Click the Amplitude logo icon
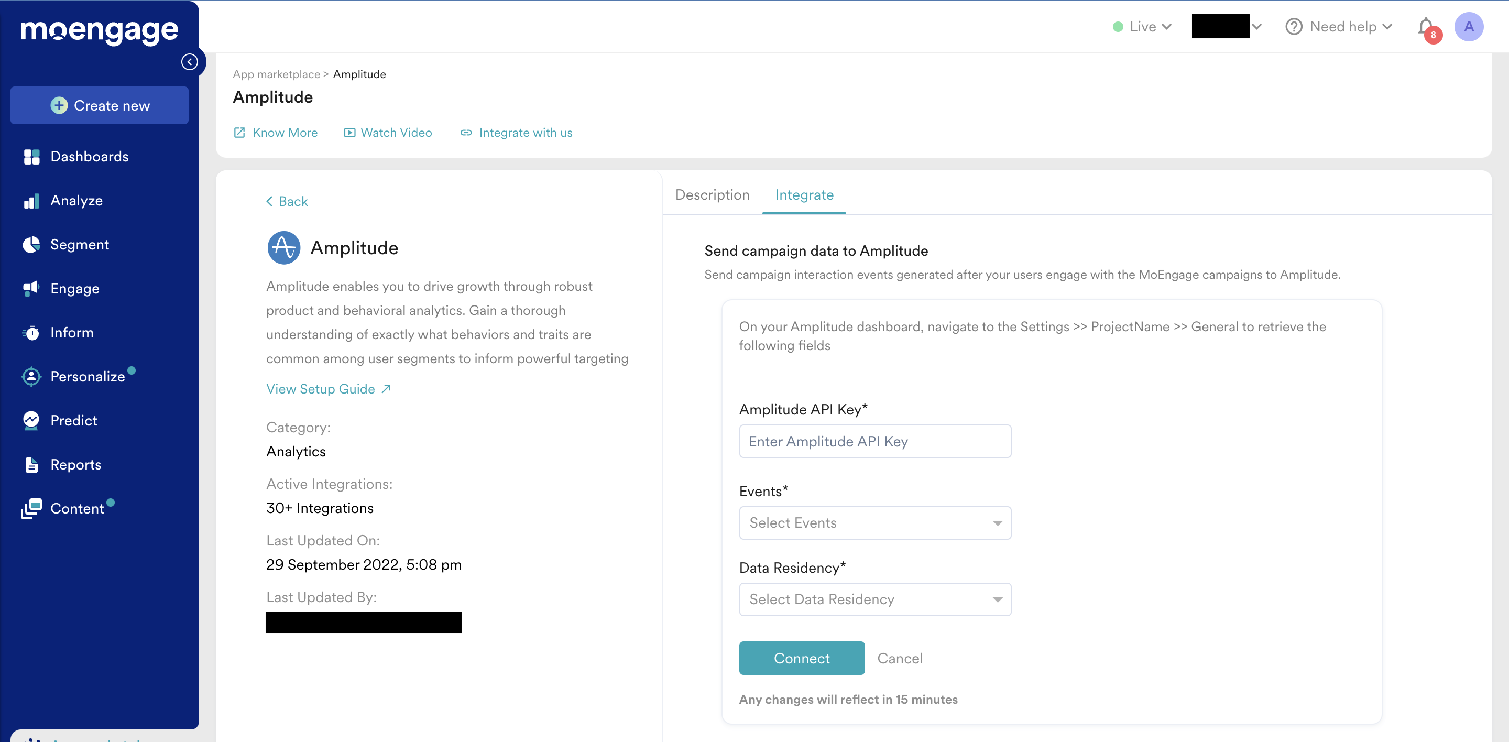 coord(283,248)
